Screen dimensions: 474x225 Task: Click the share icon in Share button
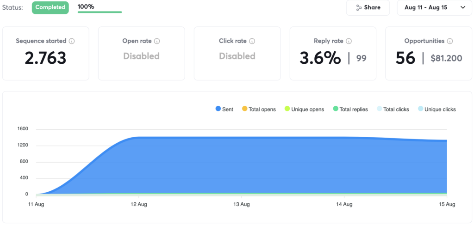click(359, 8)
